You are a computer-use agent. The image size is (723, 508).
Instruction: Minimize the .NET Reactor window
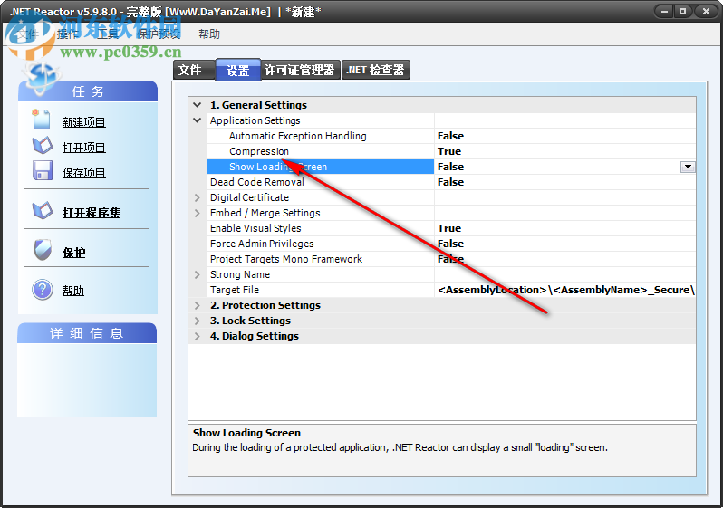[664, 12]
